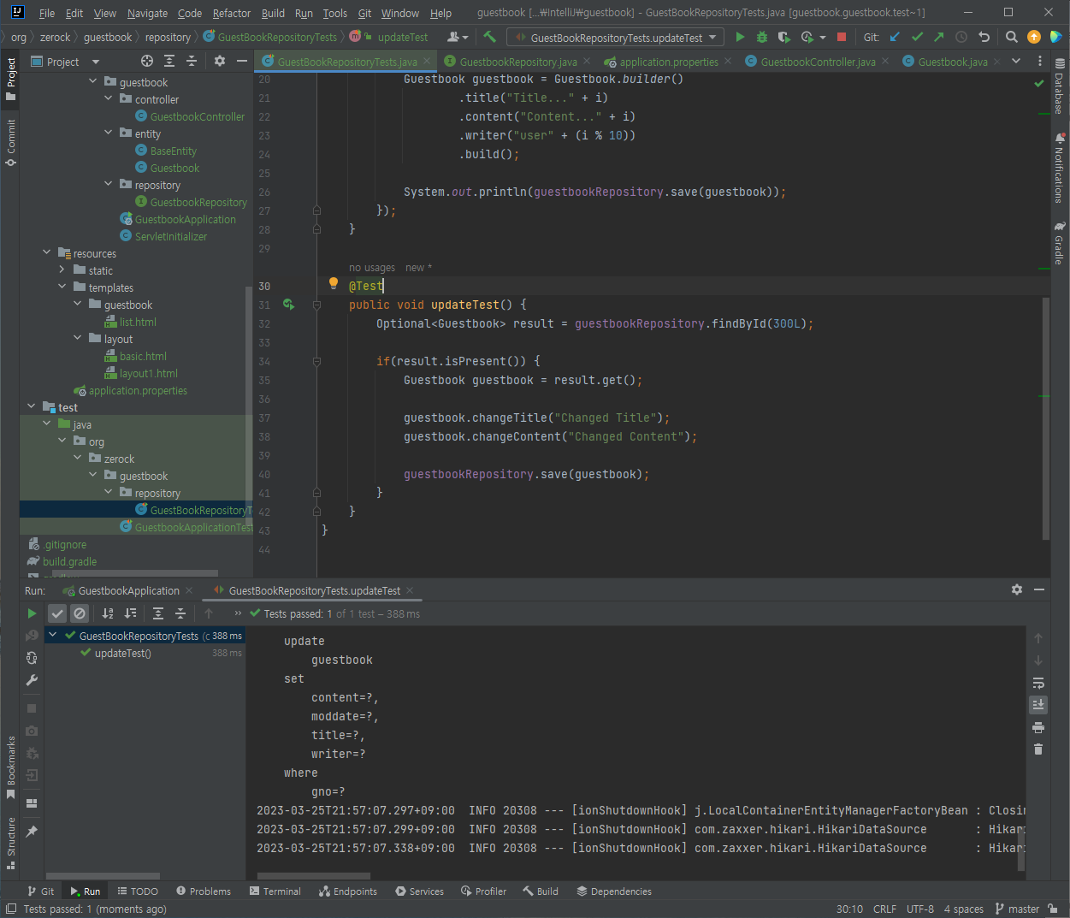The height and width of the screenshot is (918, 1070).
Task: Collapse the entity folder
Action: coord(109,133)
